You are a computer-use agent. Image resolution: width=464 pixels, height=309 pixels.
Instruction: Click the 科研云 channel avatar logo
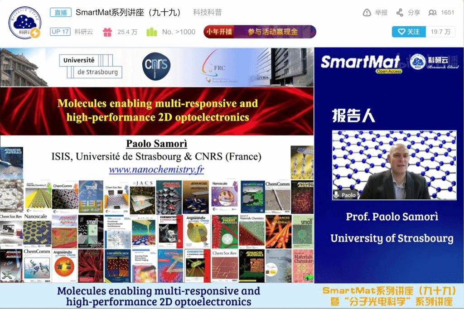[x=25, y=23]
